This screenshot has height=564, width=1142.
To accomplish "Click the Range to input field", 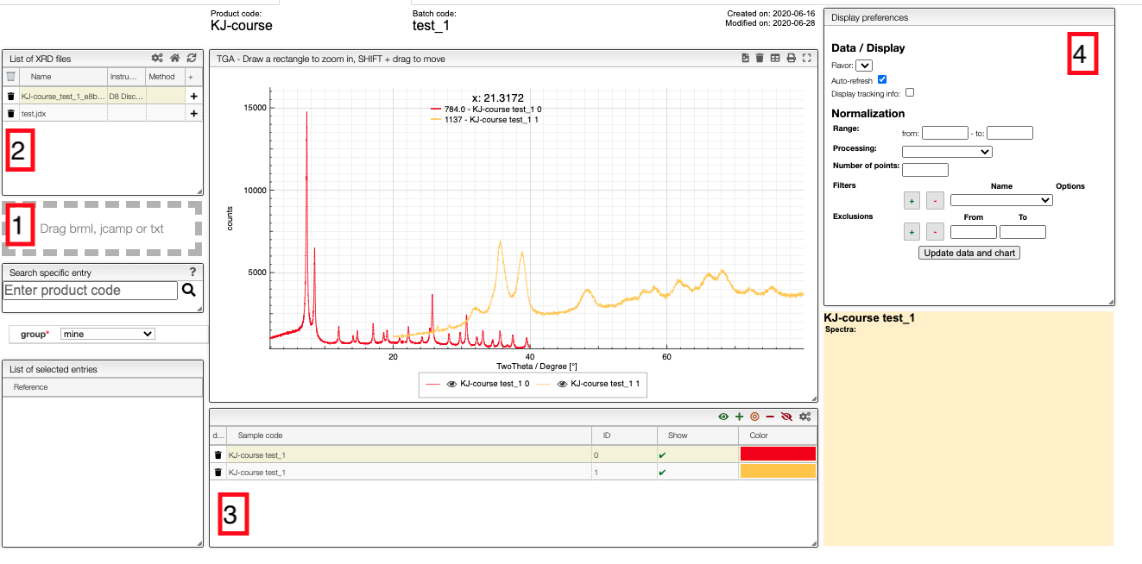I will [x=1010, y=133].
